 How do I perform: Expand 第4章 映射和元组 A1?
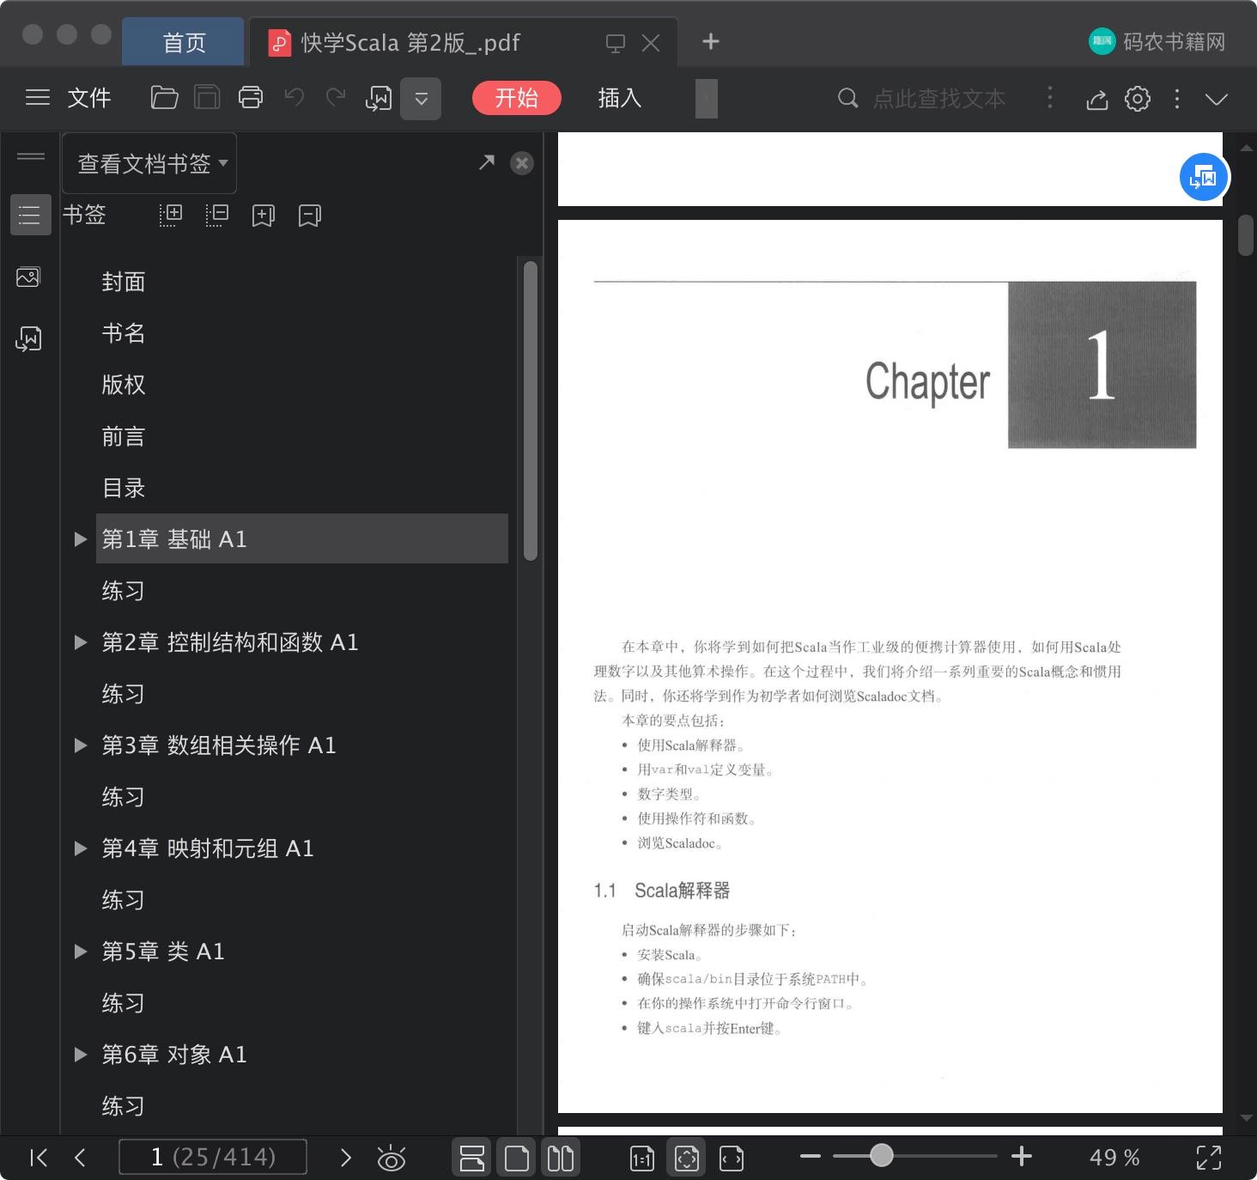coord(81,849)
